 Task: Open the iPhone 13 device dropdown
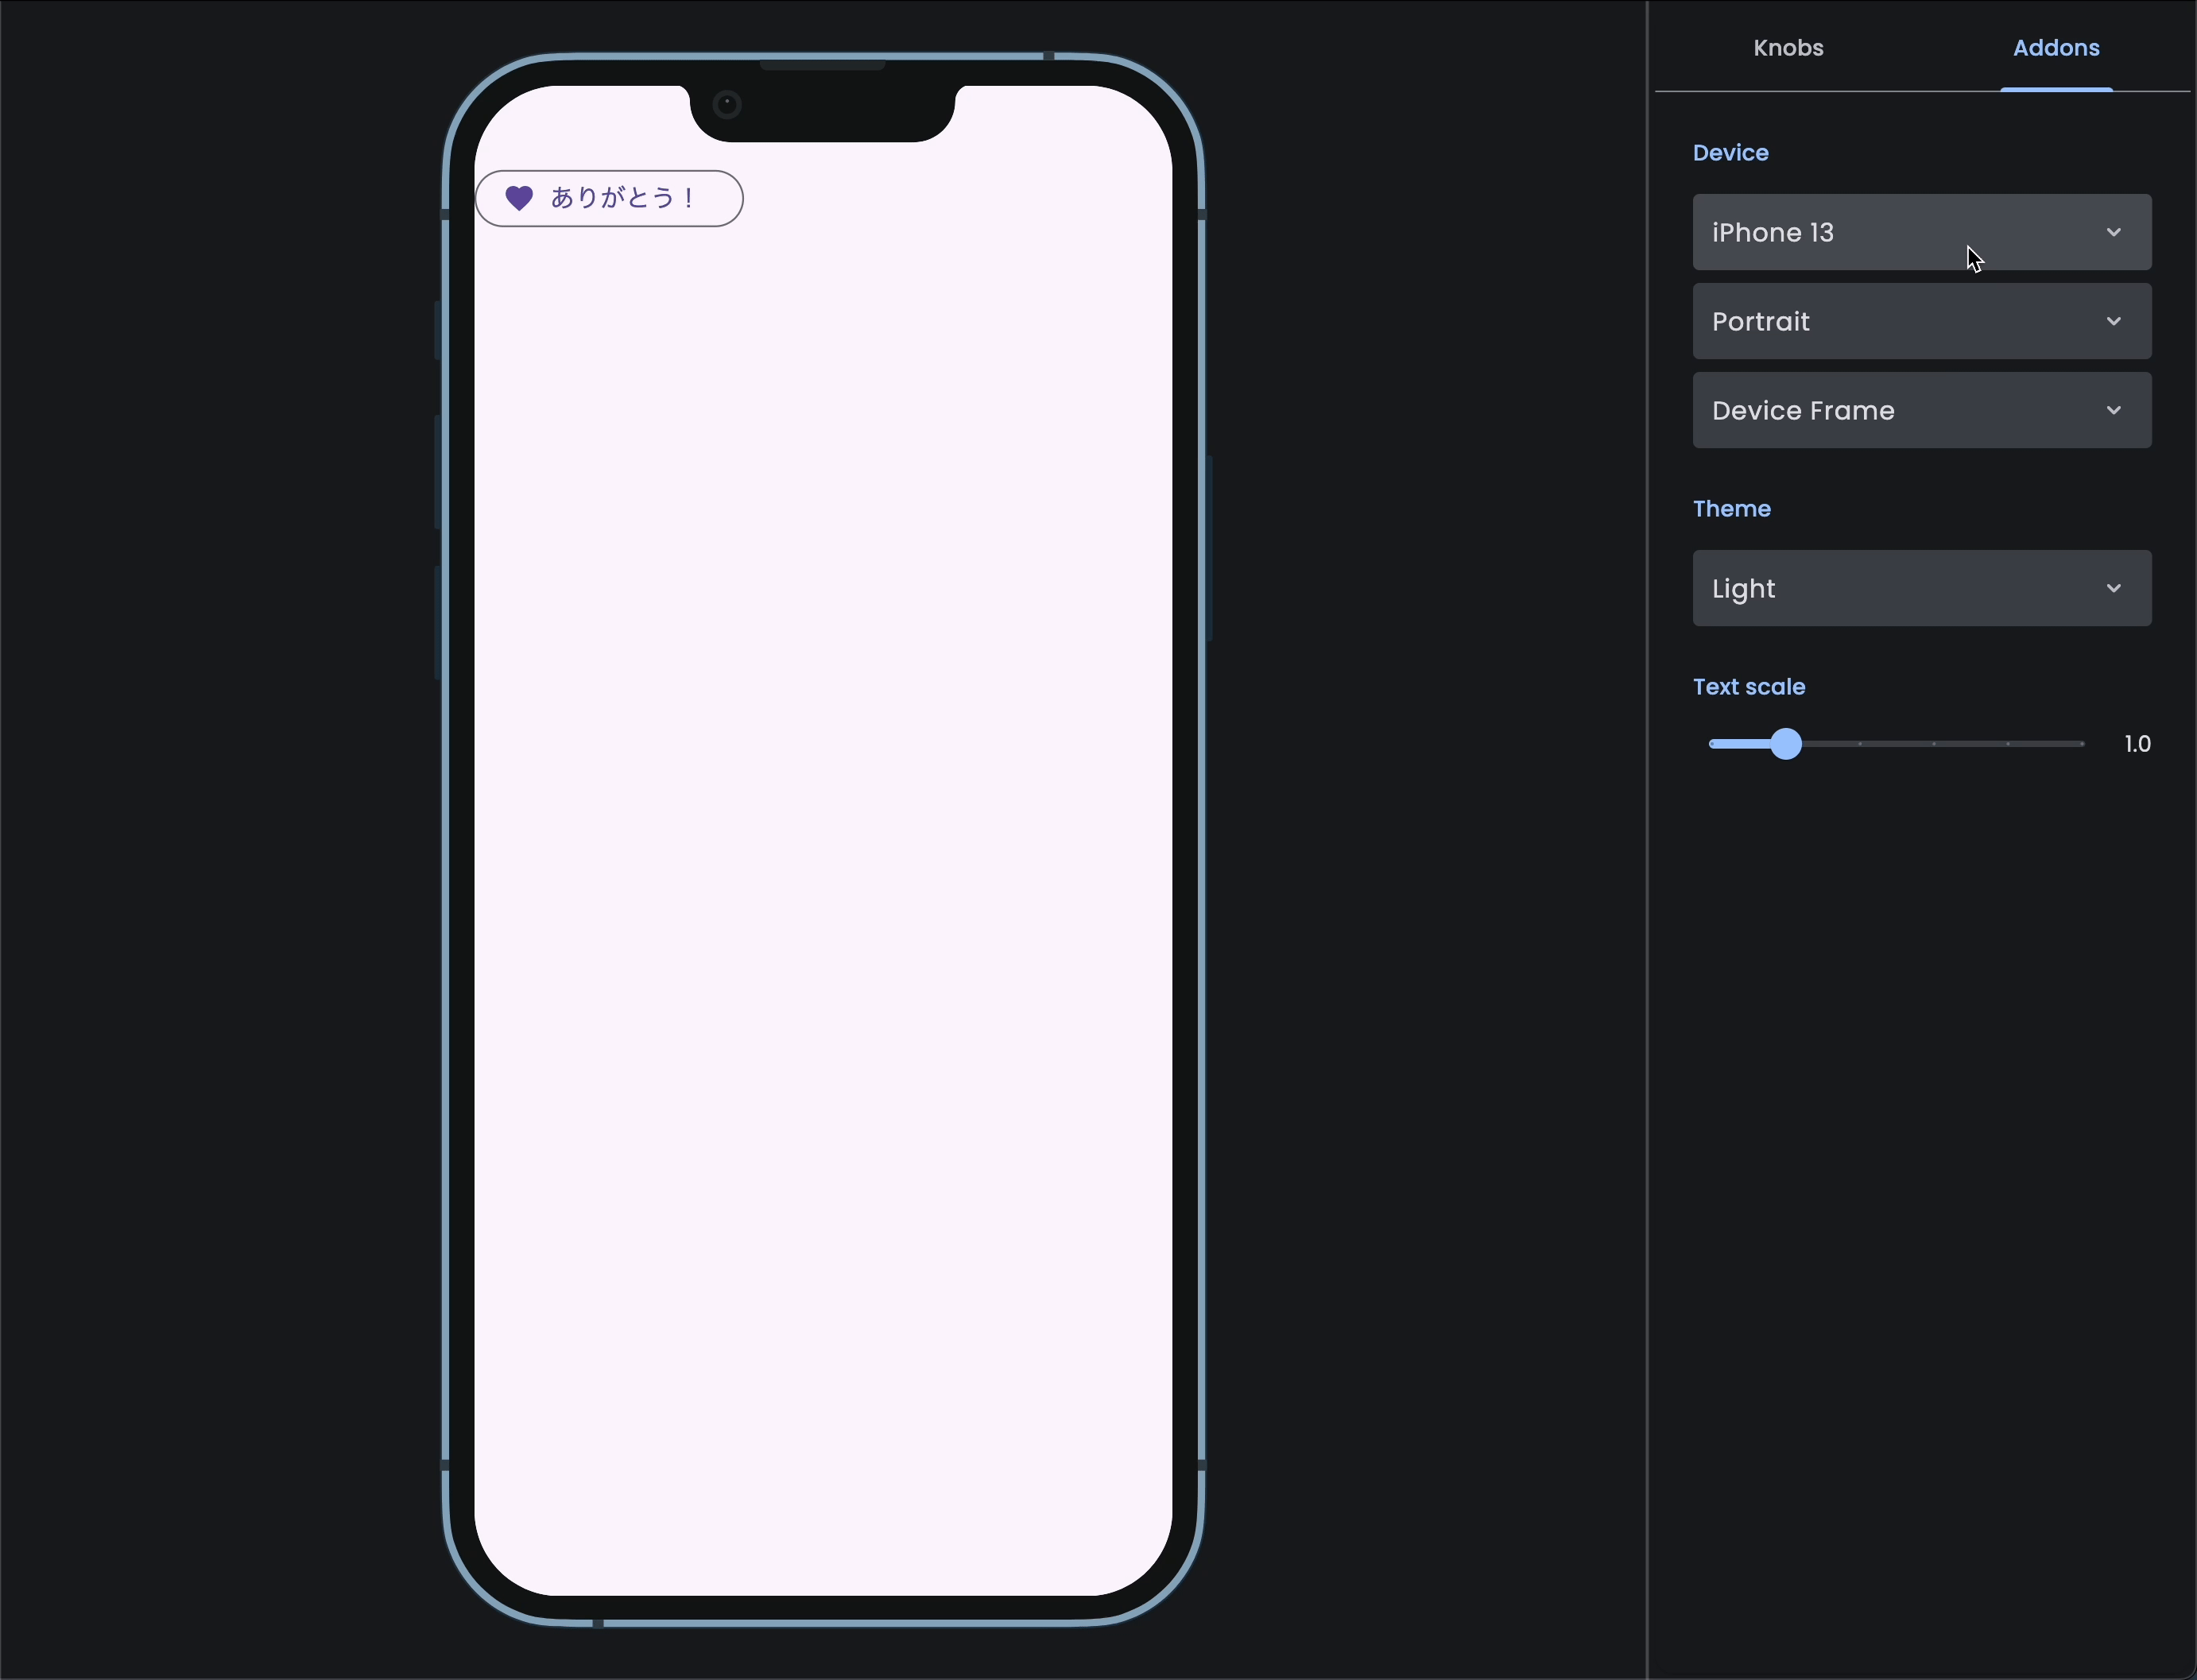pyautogui.click(x=1921, y=232)
